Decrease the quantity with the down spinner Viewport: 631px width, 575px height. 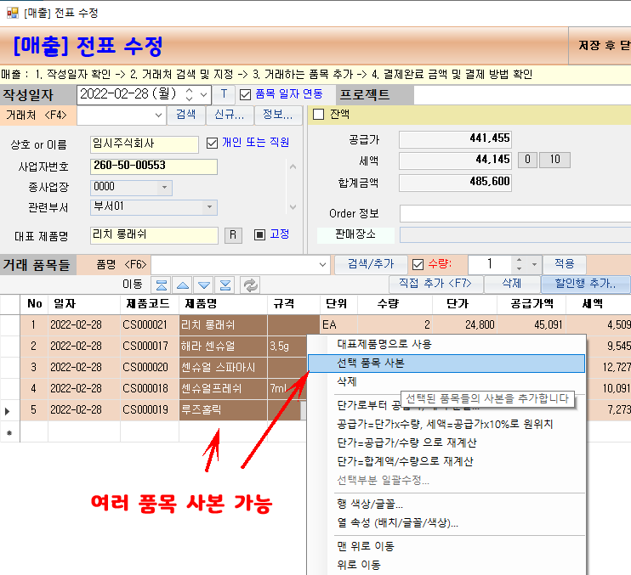tap(519, 269)
